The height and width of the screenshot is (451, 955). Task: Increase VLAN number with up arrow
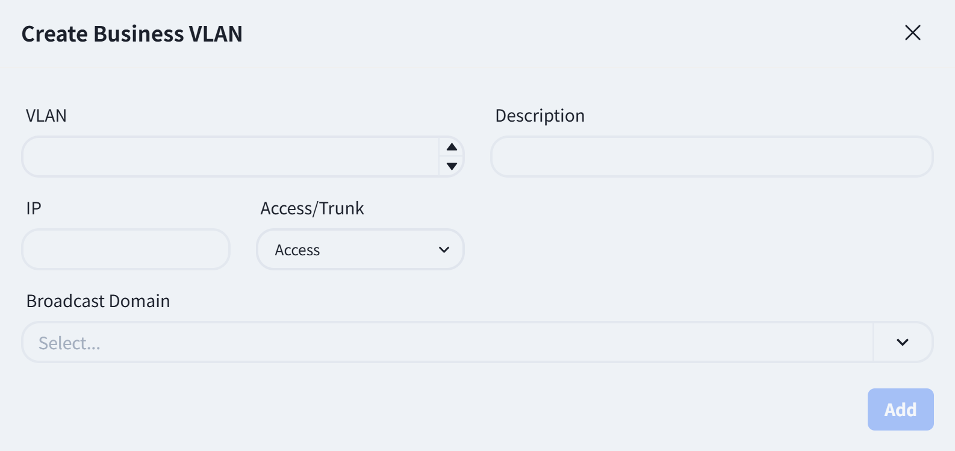(x=452, y=147)
